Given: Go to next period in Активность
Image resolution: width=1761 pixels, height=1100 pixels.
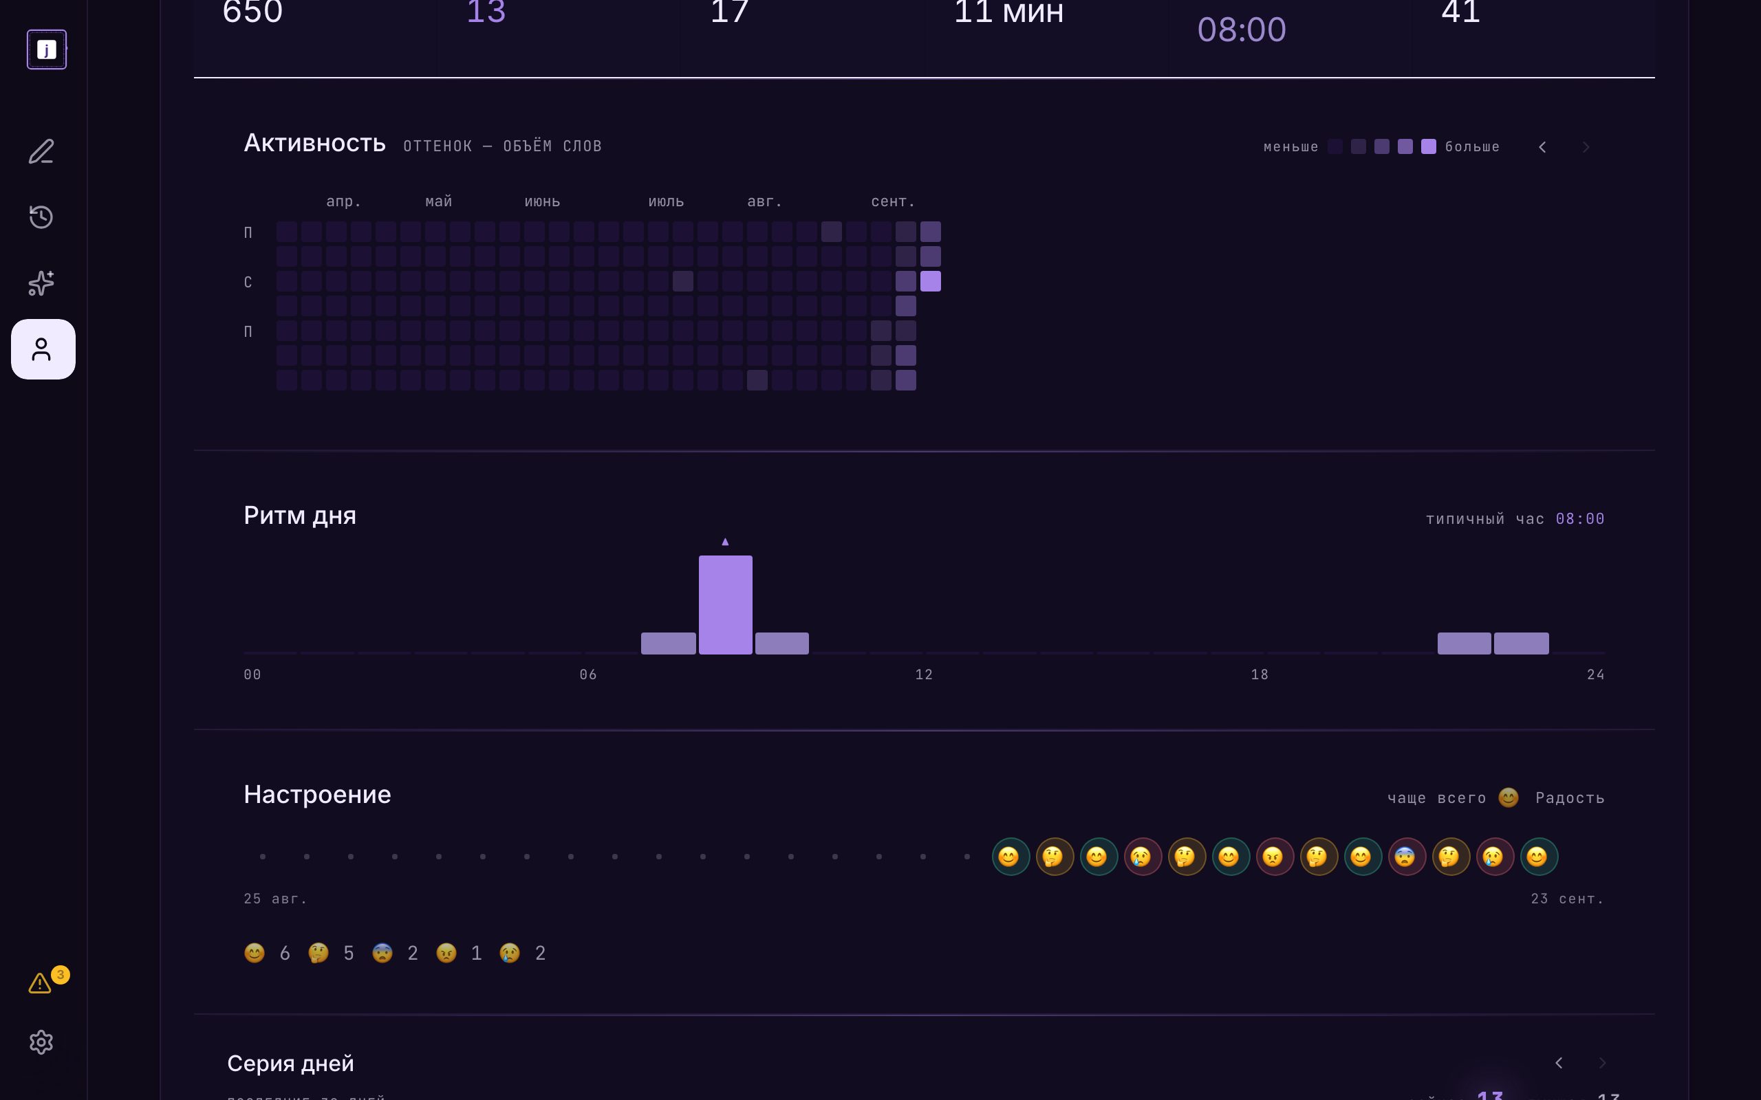Looking at the screenshot, I should click(1586, 147).
